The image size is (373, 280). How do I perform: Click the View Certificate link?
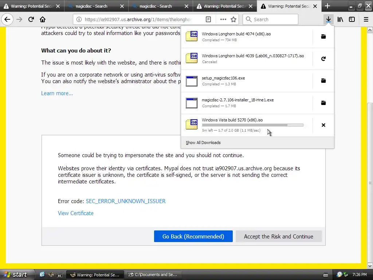[x=76, y=213]
